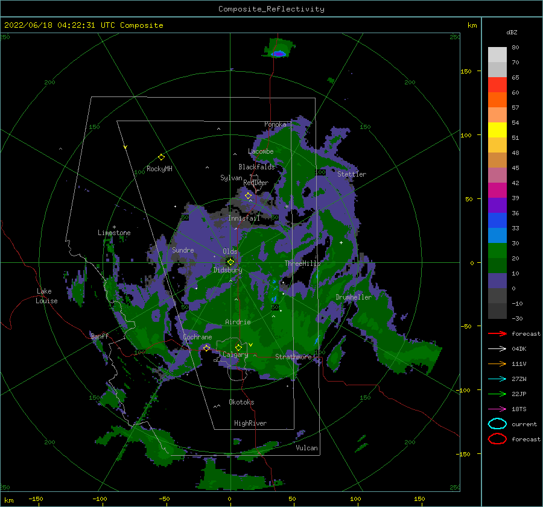Click the blue 33-36 dBZ color swatch
The height and width of the screenshot is (507, 543).
497,221
